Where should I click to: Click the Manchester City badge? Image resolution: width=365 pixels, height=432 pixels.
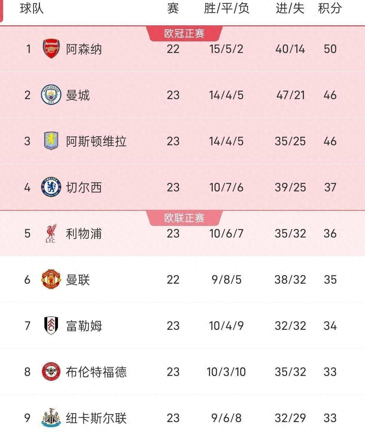point(51,95)
